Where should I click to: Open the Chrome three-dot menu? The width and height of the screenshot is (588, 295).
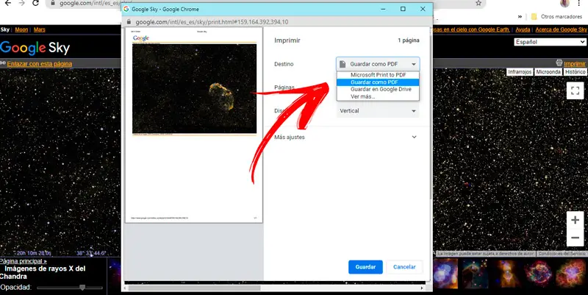pos(580,3)
